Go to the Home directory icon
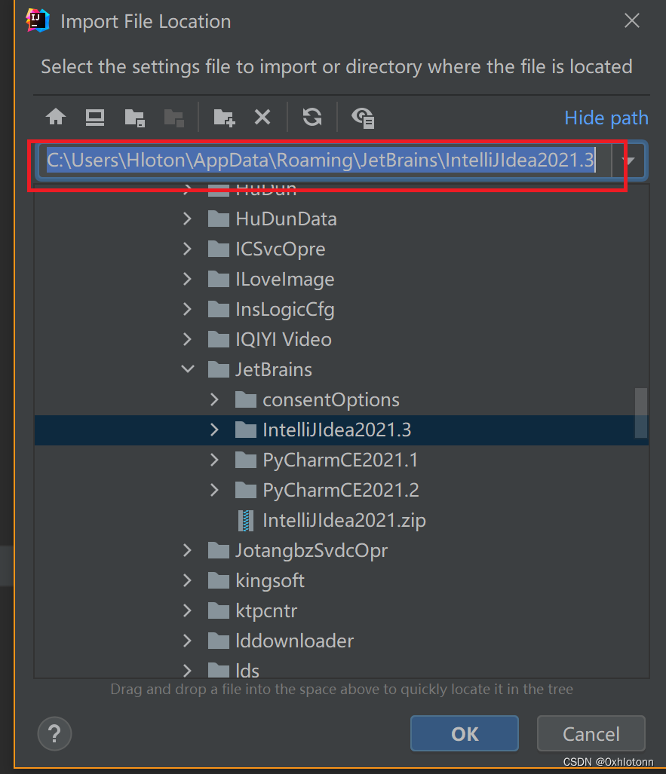The height and width of the screenshot is (774, 666). coord(56,117)
